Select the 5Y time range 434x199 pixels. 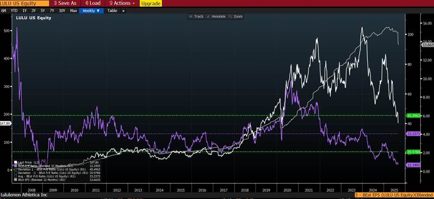(43, 11)
